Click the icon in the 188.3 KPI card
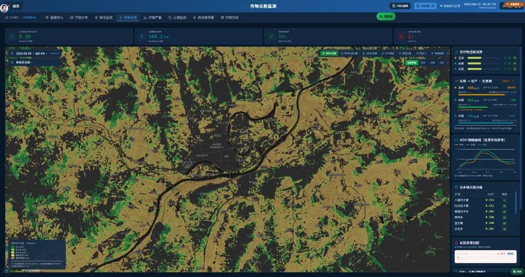525x277 pixels. click(x=142, y=36)
